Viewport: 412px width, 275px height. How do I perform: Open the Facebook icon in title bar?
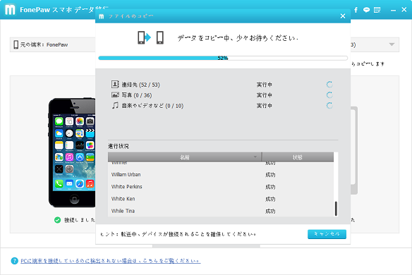356,10
